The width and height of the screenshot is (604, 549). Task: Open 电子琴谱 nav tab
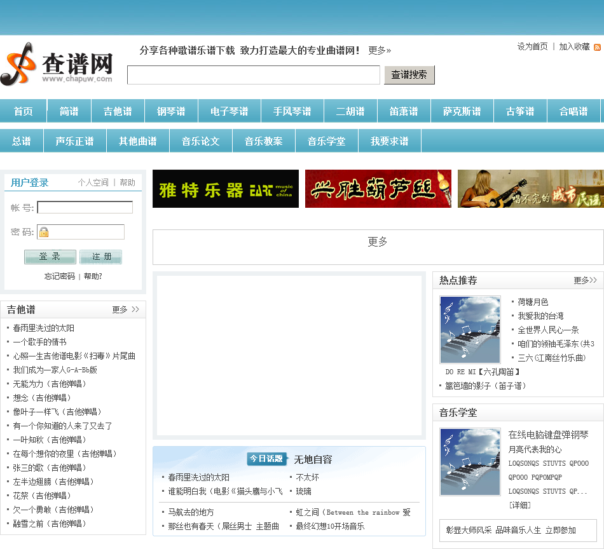click(x=230, y=111)
